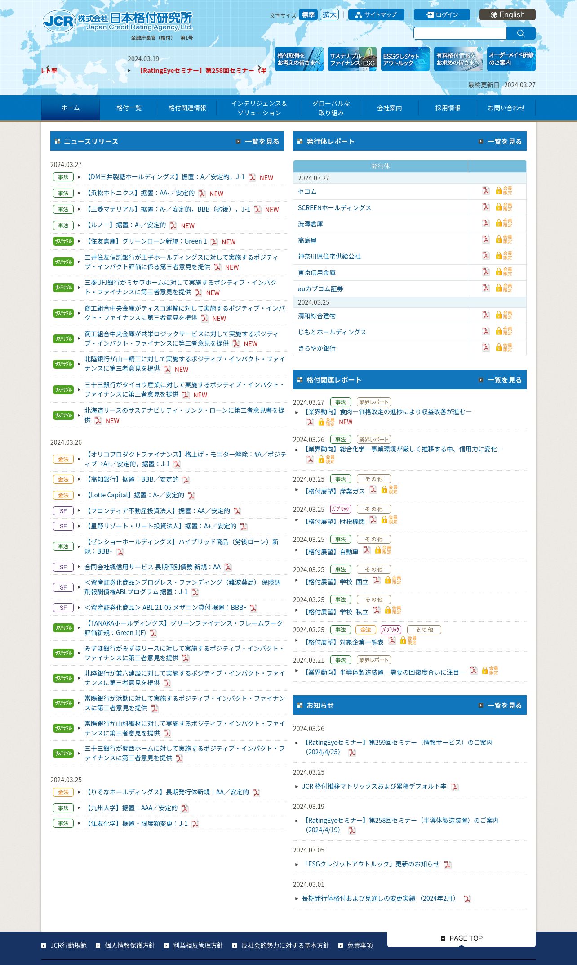Image resolution: width=577 pixels, height=965 pixels.
Task: Open PDF for 長期発行体格付 2024年2月 notice
Action: coord(467,899)
